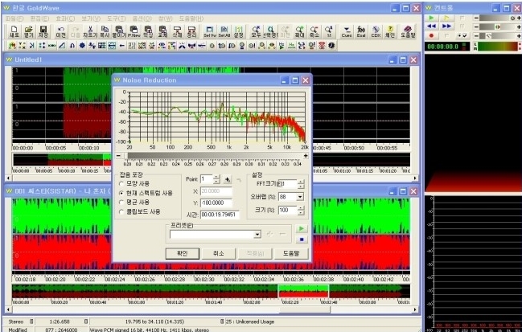Screen dimensions: 522x332
Task: Click the fade-in ramp effect icon
Action: [62, 46]
